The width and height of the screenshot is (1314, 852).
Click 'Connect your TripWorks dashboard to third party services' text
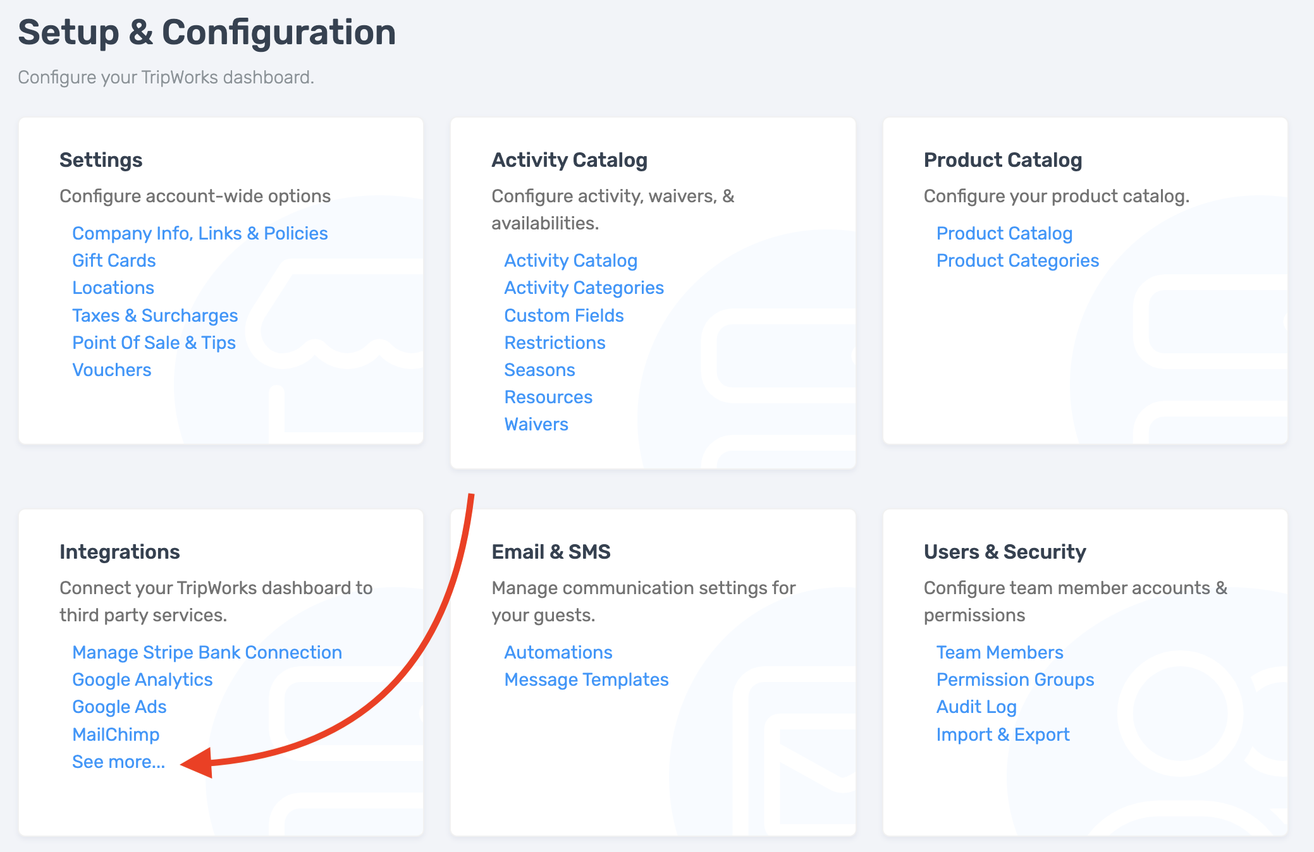click(x=216, y=601)
